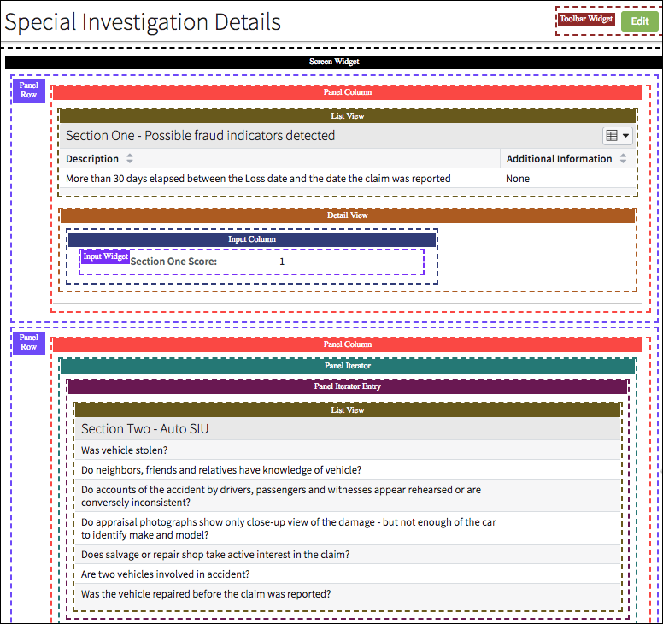663x624 pixels.
Task: Select the 'Was the vehicle repaired' question row
Action: 206,594
